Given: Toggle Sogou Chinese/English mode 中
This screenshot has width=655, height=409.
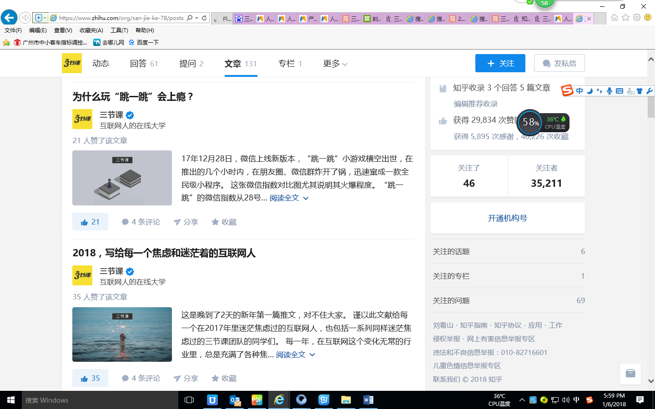Looking at the screenshot, I should tap(579, 91).
